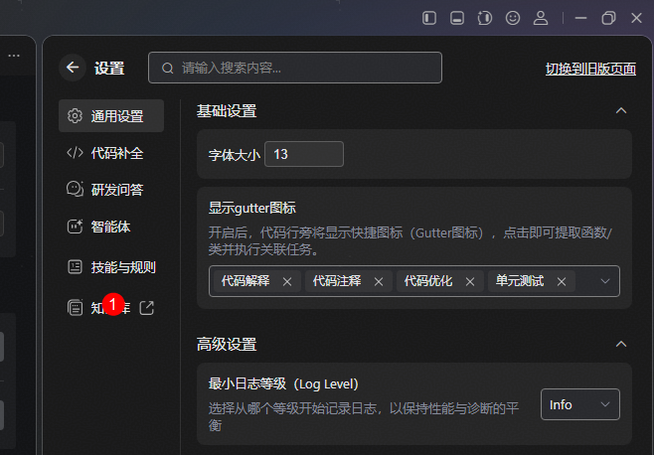Click the 高级设置 section title
This screenshot has height=455, width=654.
pyautogui.click(x=227, y=345)
